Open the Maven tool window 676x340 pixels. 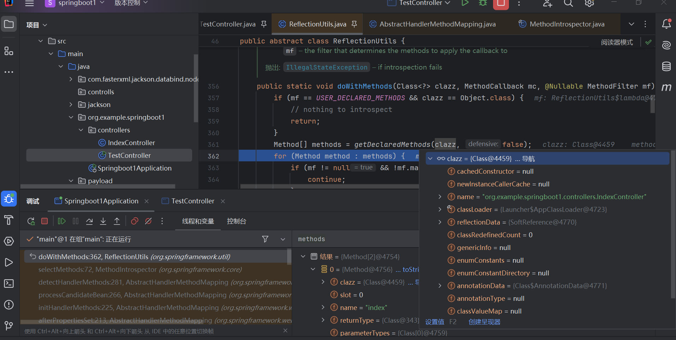click(x=666, y=87)
